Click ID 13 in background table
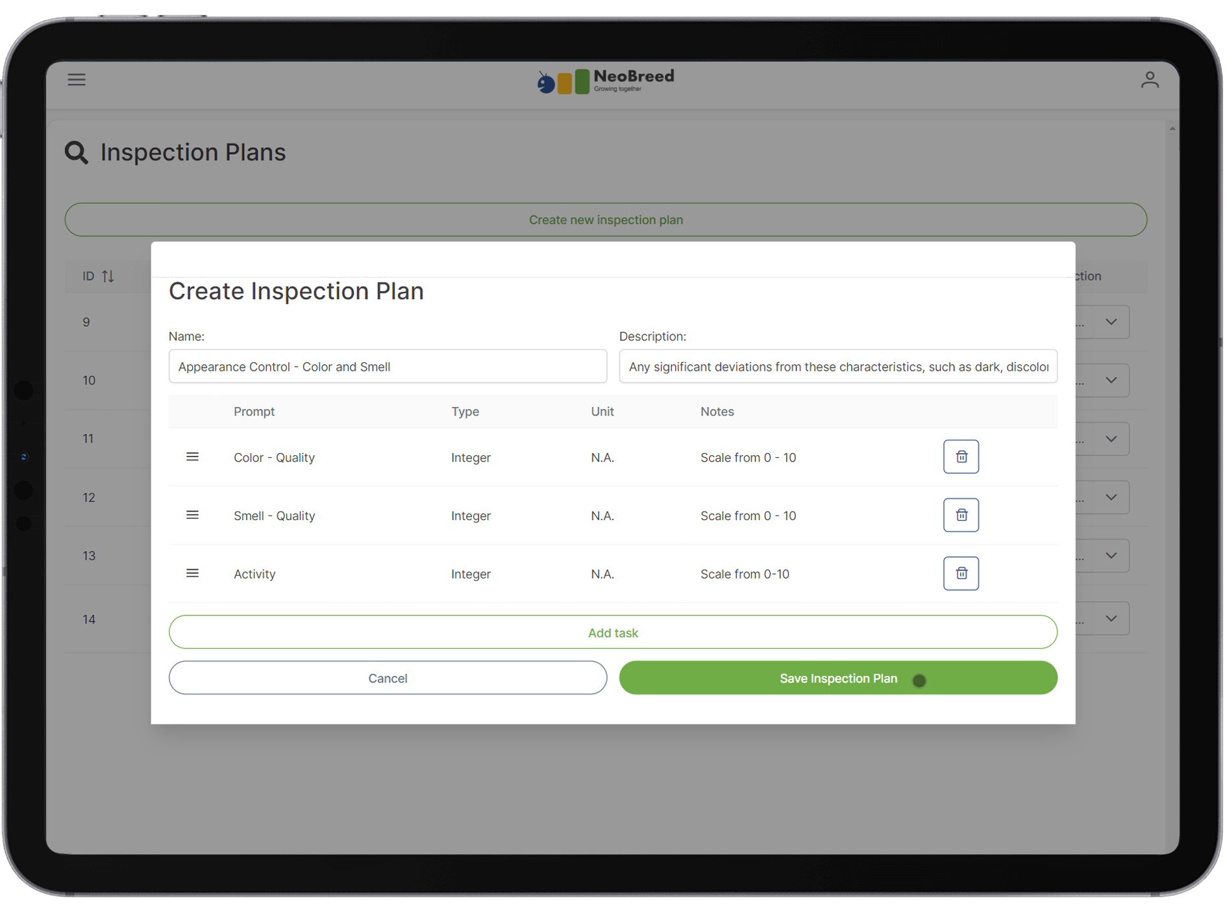The width and height of the screenshot is (1227, 920). [x=89, y=556]
